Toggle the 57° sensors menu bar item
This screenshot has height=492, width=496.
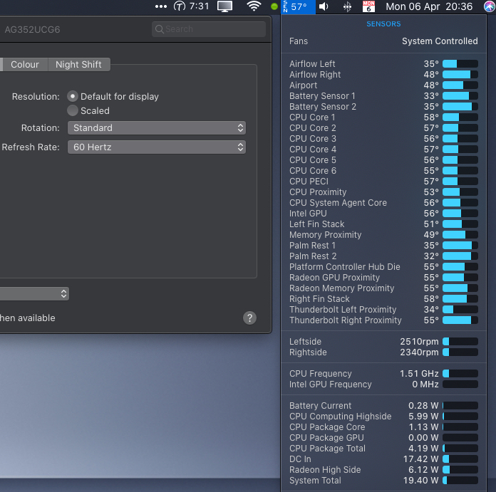point(298,6)
